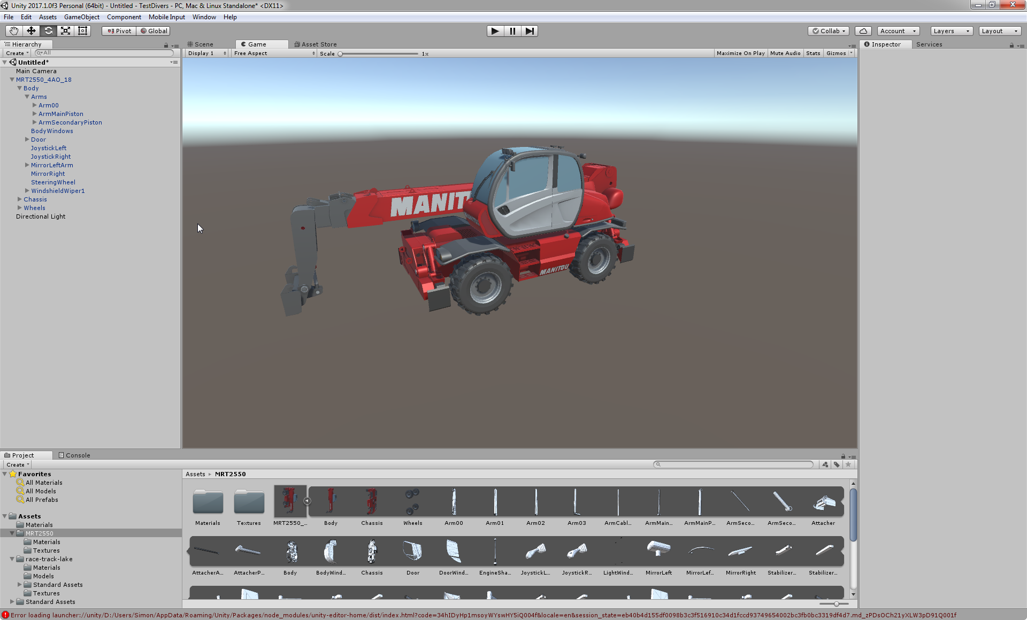Viewport: 1027px width, 620px height.
Task: Open the Free Aspect dropdown
Action: tap(274, 53)
